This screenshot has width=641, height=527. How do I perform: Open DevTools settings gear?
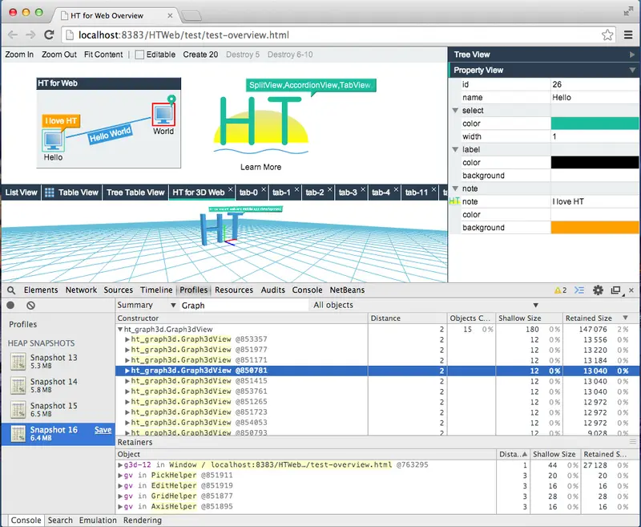[598, 290]
